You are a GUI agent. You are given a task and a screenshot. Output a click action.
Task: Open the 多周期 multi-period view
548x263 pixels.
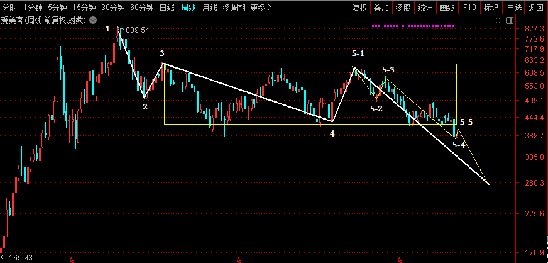pyautogui.click(x=235, y=8)
